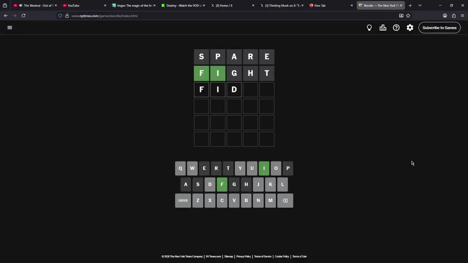Open the Cookie Policy footer link

coord(282,256)
